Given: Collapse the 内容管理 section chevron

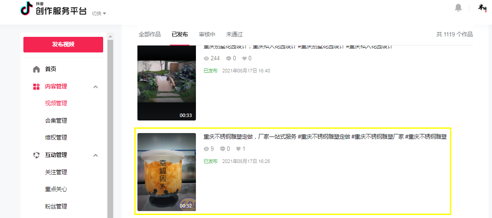Looking at the screenshot, I should (96, 87).
